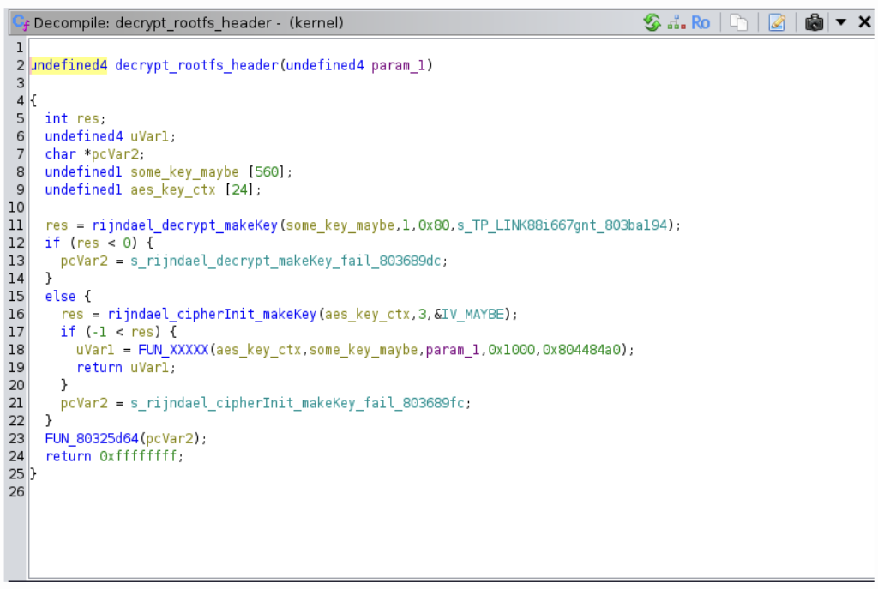
Task: Click the copy icon in the toolbar
Action: click(739, 22)
